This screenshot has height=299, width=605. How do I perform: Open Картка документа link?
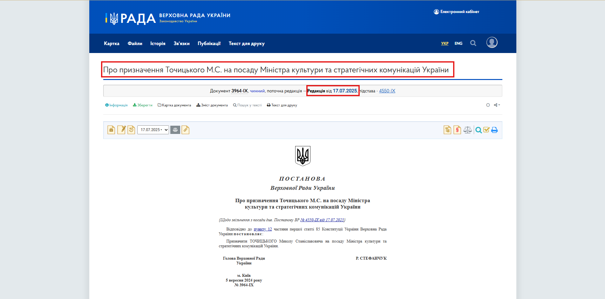point(174,105)
